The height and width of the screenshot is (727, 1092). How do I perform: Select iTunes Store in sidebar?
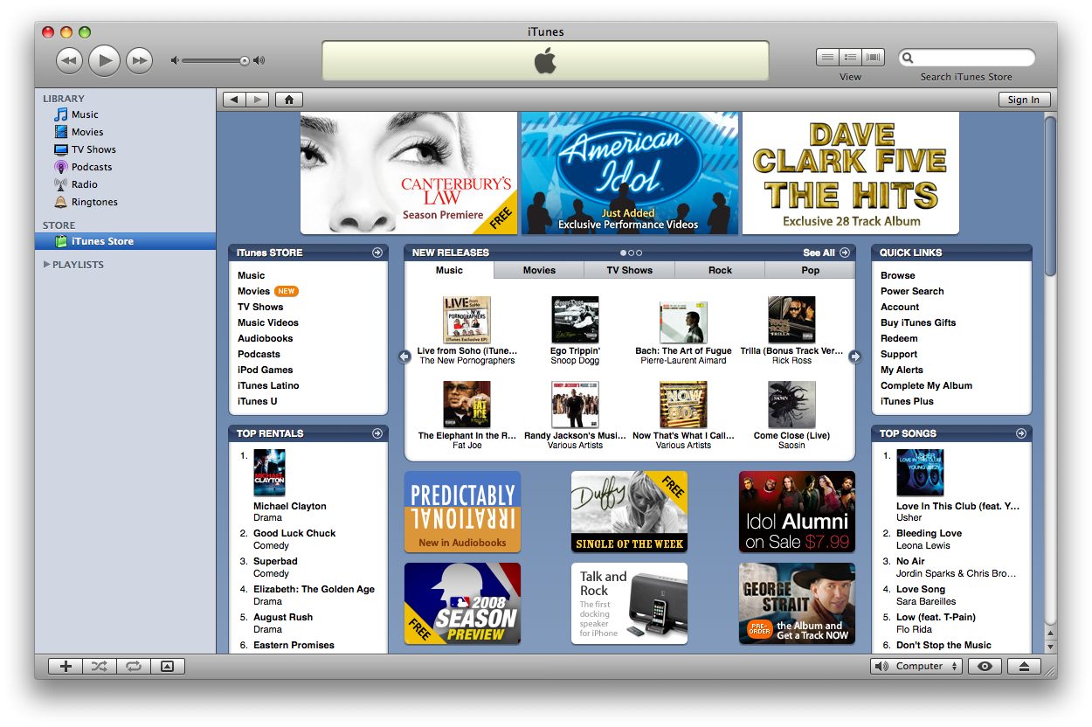coord(125,241)
